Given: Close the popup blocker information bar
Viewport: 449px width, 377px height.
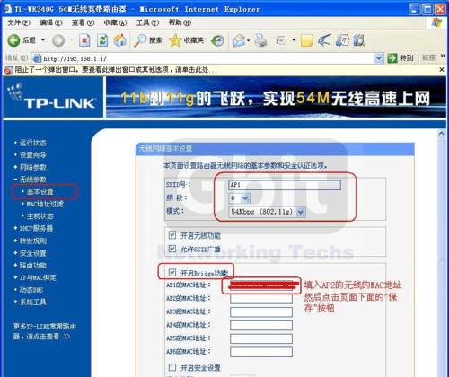Looking at the screenshot, I should [x=442, y=70].
